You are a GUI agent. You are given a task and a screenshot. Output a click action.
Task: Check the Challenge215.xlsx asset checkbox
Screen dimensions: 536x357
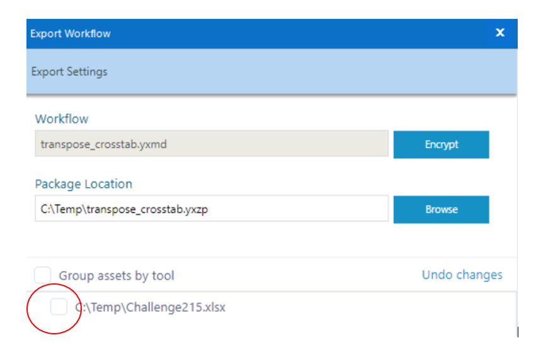tap(59, 307)
